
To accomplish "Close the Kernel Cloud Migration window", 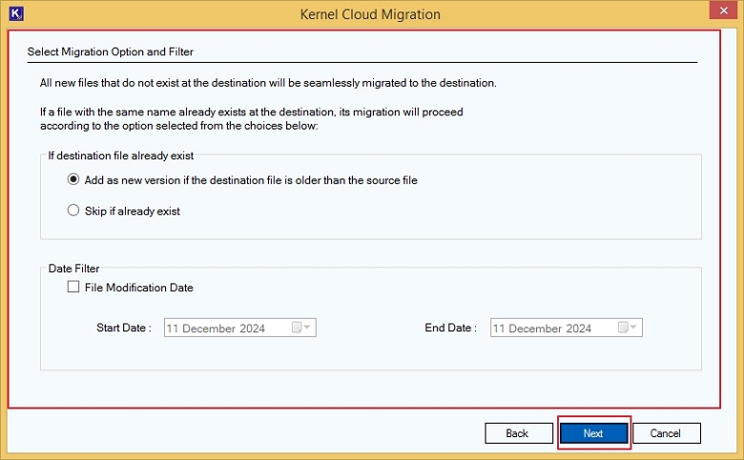I will point(723,10).
